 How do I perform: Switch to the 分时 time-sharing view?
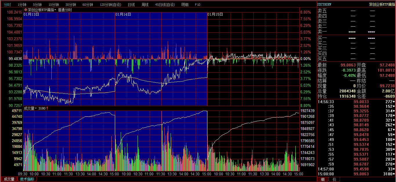point(7,5)
